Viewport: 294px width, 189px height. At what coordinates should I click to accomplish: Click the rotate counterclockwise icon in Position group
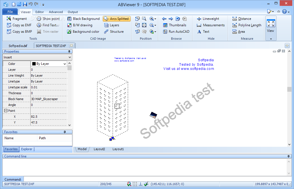137,19
